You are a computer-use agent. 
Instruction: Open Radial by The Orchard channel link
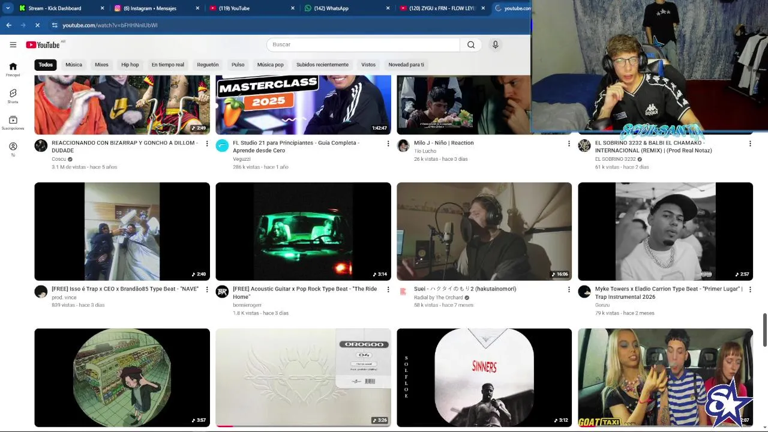coord(439,298)
